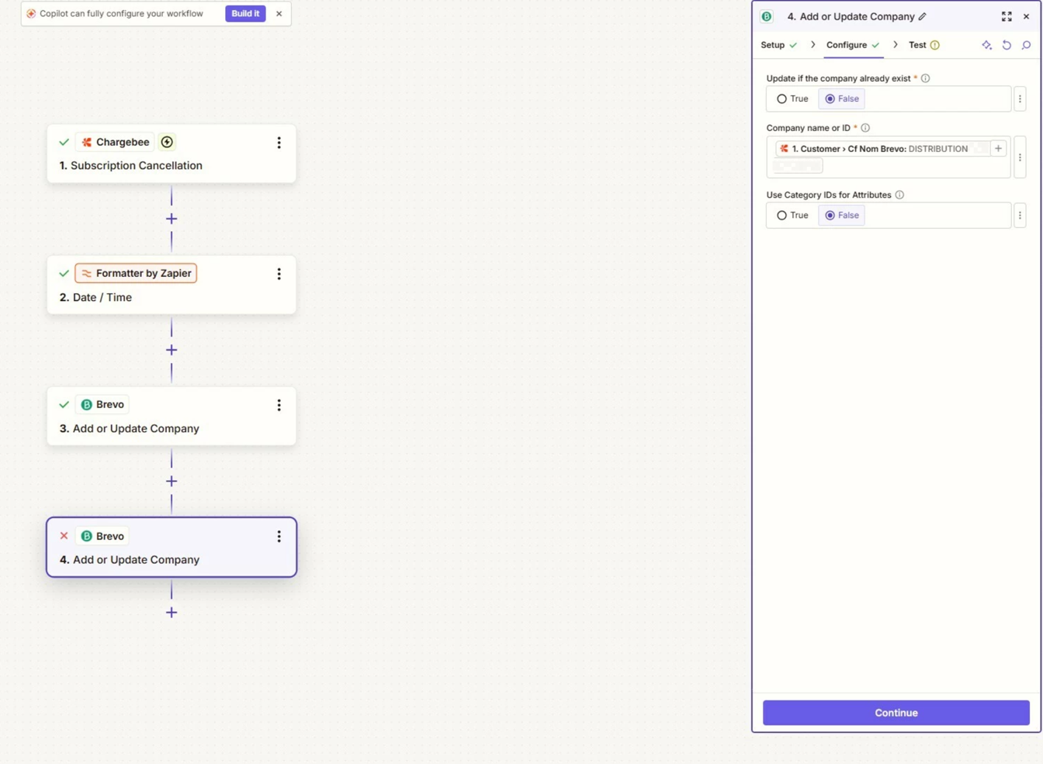1043x764 pixels.
Task: Open options menu for Subscription Cancellation step
Action: 279,143
